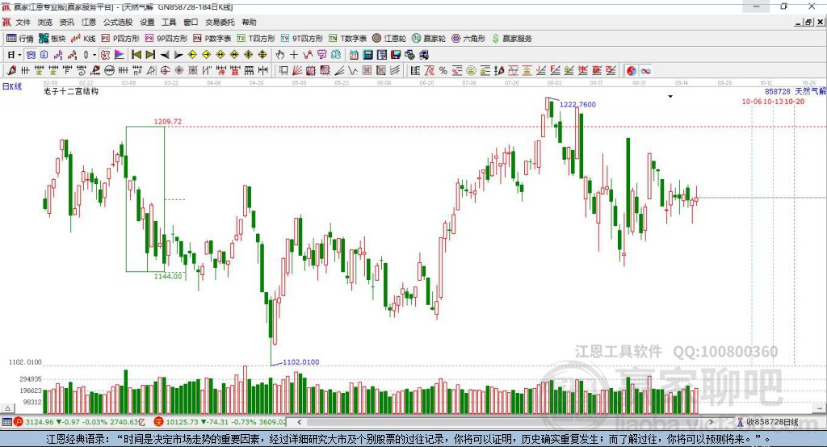Screen dimensions: 827x447
Task: Click the 1144.00 green price label
Action: 168,276
